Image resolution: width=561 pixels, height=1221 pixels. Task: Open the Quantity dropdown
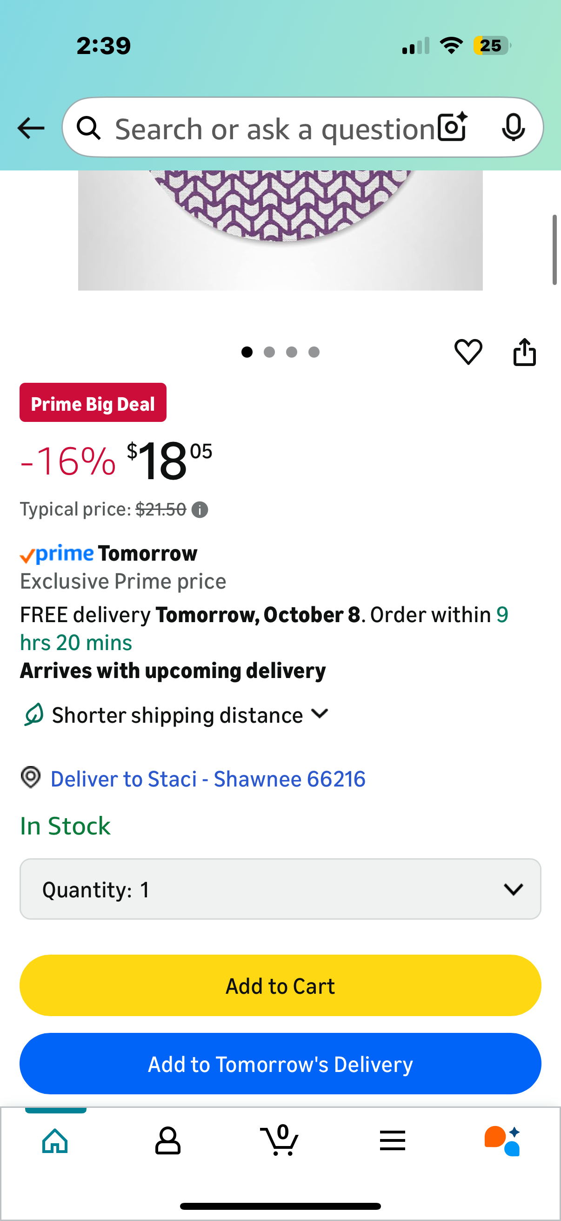(280, 889)
